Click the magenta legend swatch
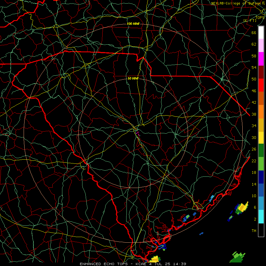The width and height of the screenshot is (266, 266). coord(261,59)
